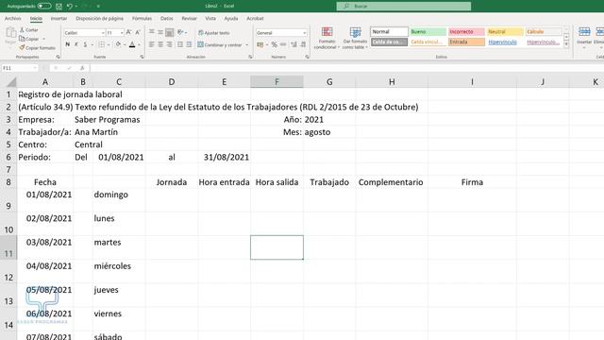The width and height of the screenshot is (604, 340).
Task: Click the decrease font size icon
Action: click(138, 33)
